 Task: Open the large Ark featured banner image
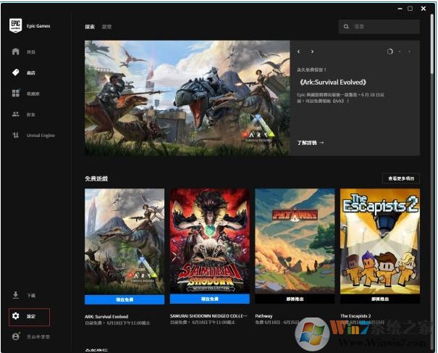pyautogui.click(x=188, y=98)
